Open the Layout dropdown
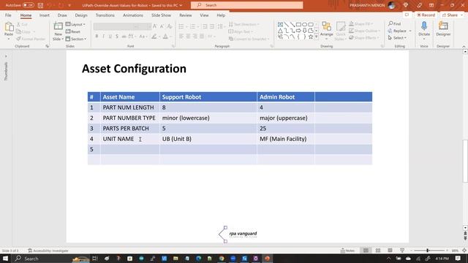Image resolution: width=468 pixels, height=263 pixels. tap(75, 24)
